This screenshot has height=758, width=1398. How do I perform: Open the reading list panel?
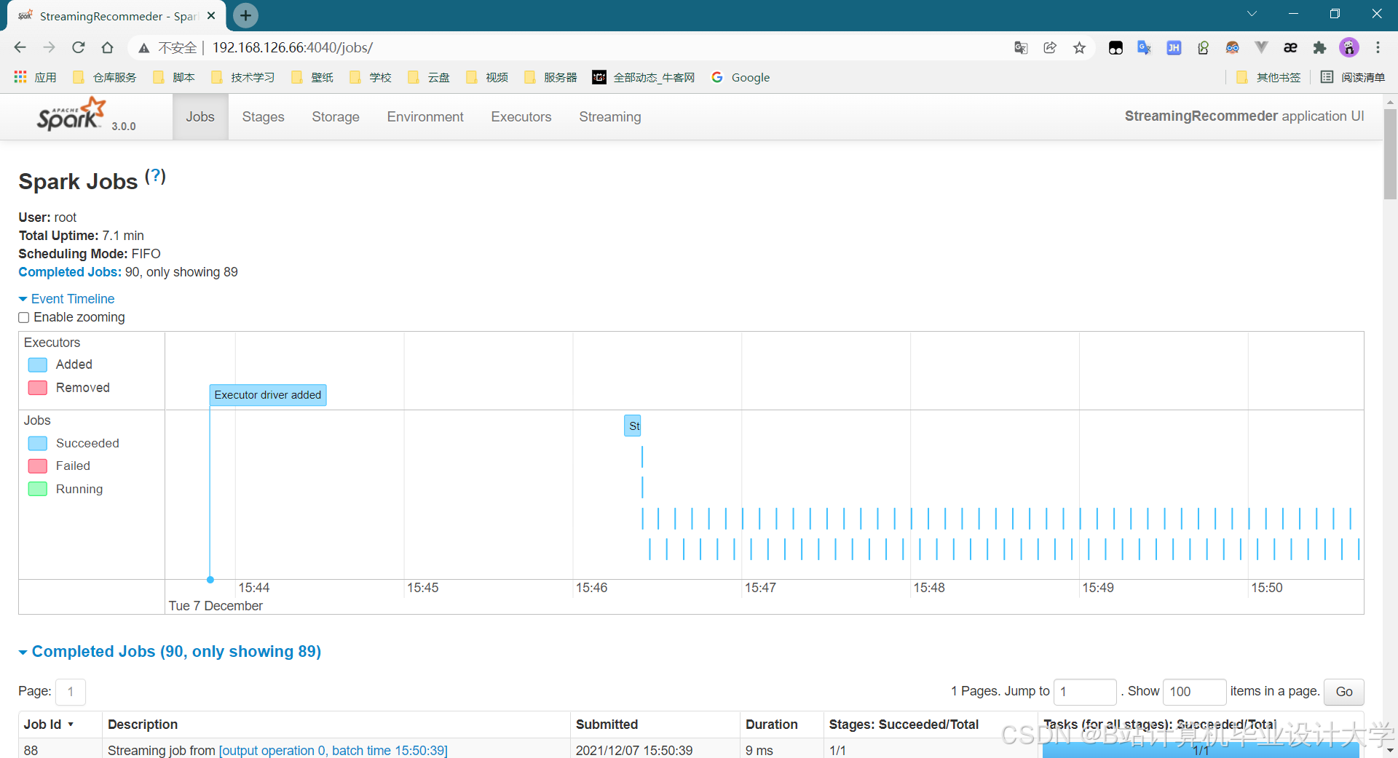tap(1353, 77)
